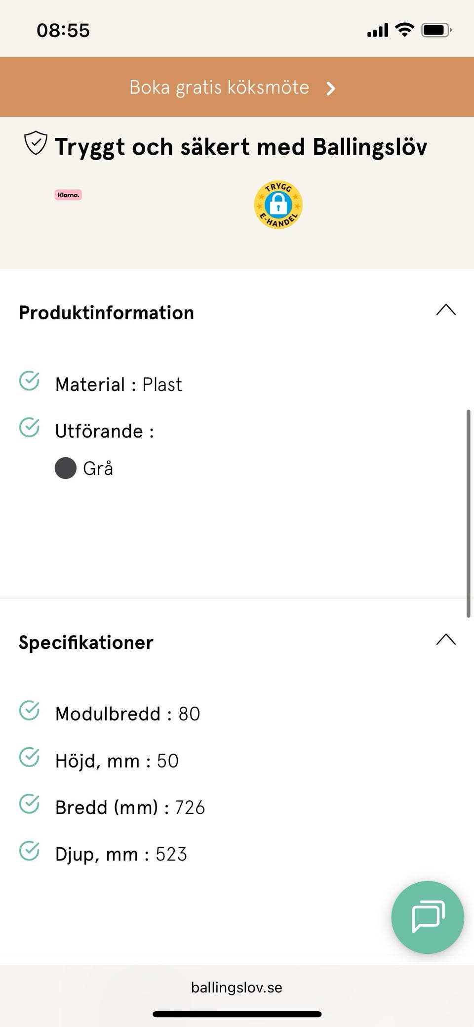The height and width of the screenshot is (1027, 474).
Task: Collapse the Produktinformation section chevron
Action: 446,310
